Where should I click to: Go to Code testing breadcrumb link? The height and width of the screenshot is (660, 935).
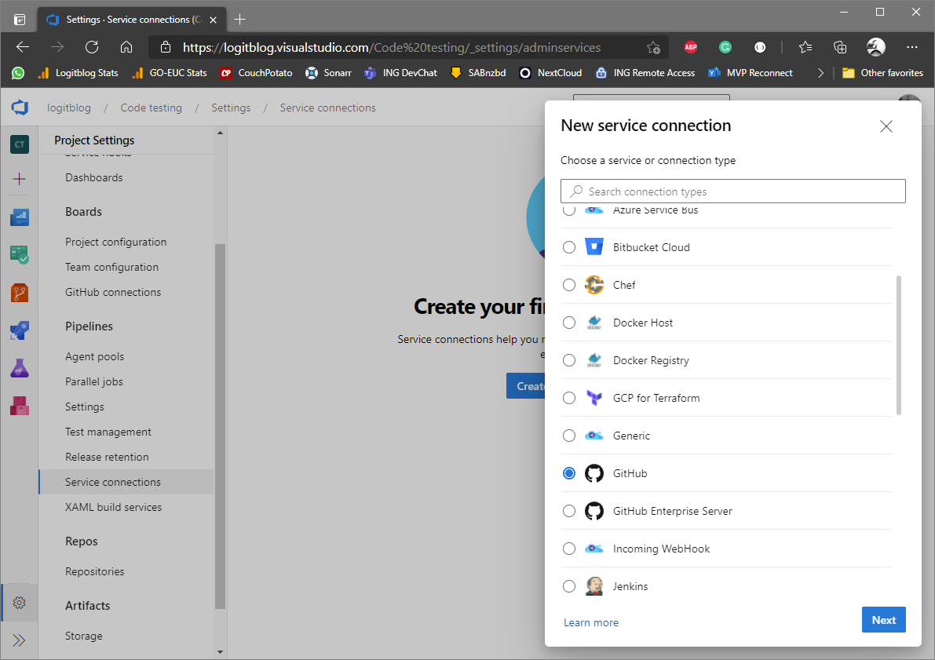click(x=151, y=108)
